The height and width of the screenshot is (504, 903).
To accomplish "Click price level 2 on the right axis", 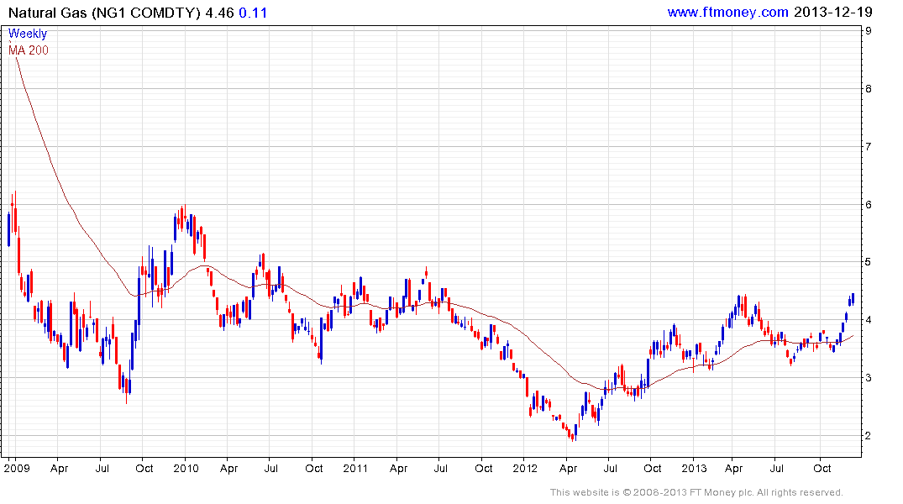I will (x=868, y=436).
